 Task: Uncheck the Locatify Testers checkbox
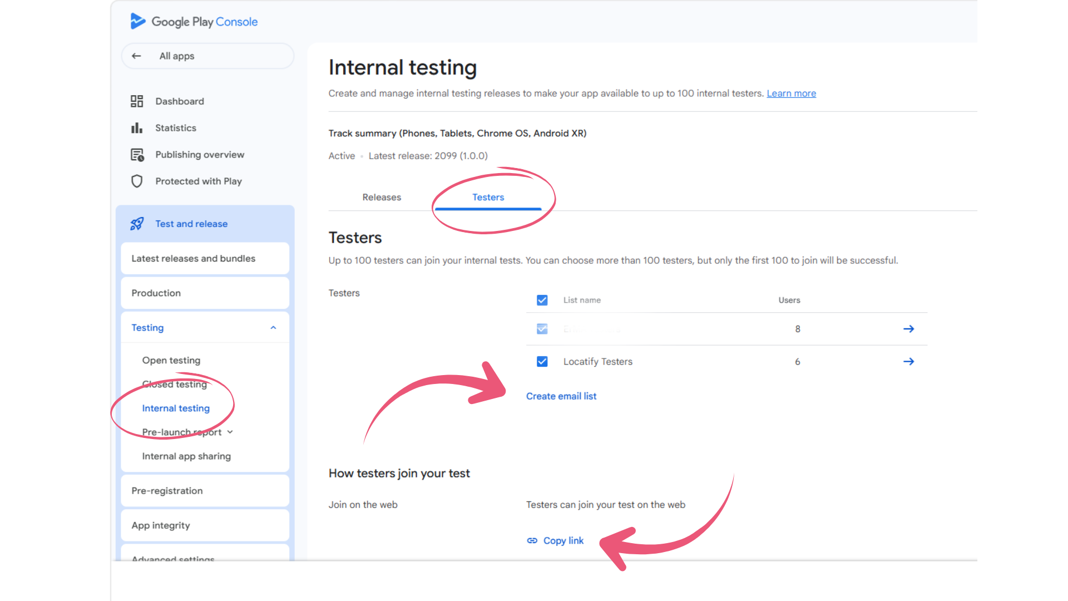pos(542,362)
